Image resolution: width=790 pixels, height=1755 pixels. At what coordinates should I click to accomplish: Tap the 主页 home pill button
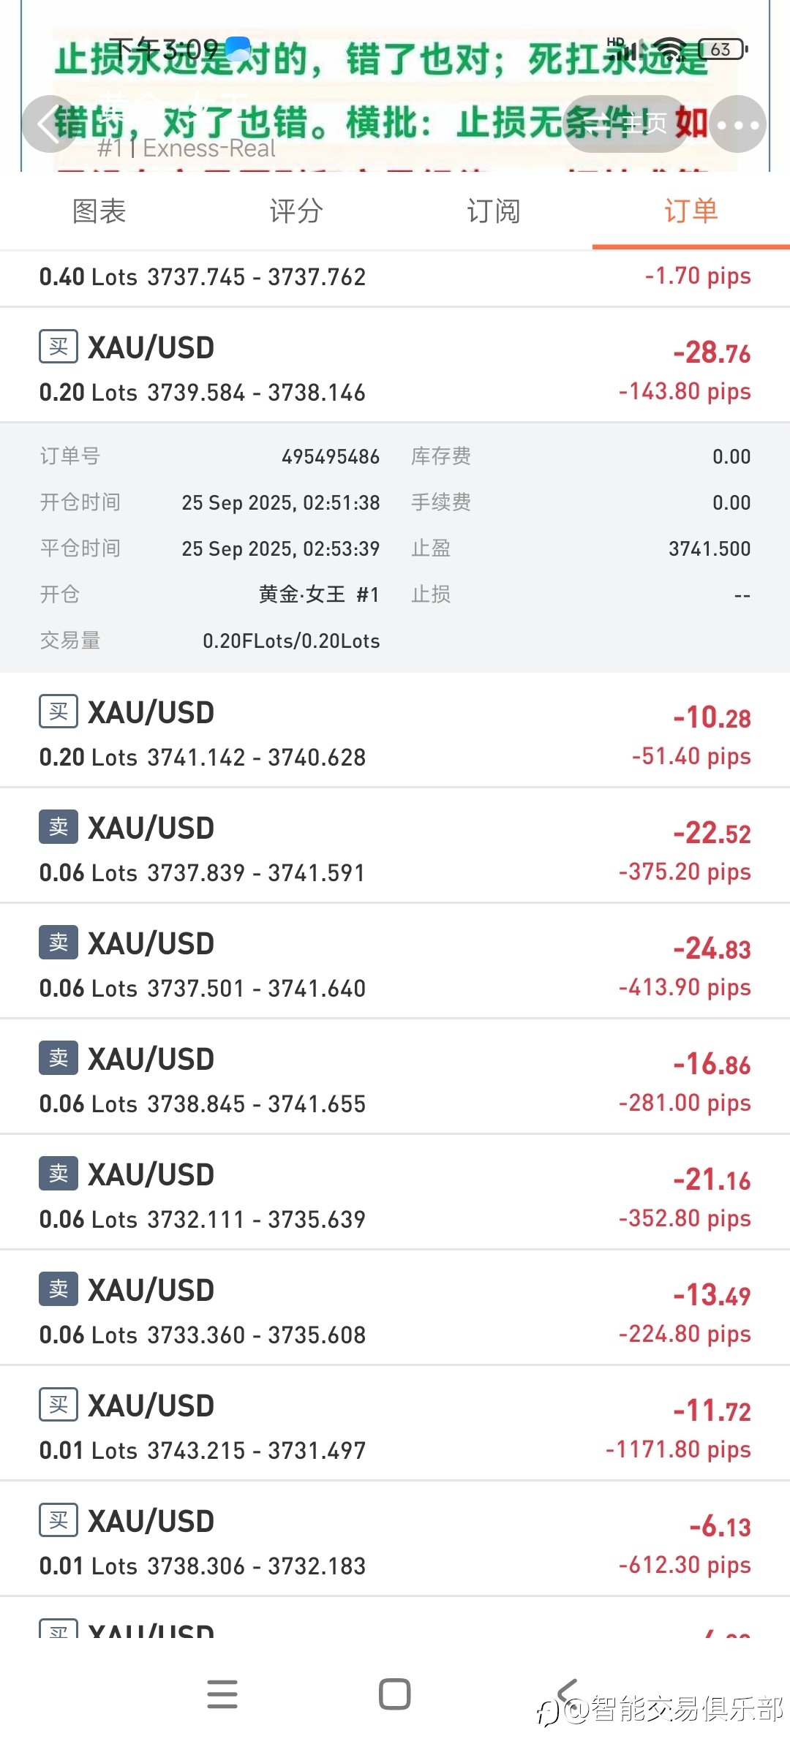627,124
